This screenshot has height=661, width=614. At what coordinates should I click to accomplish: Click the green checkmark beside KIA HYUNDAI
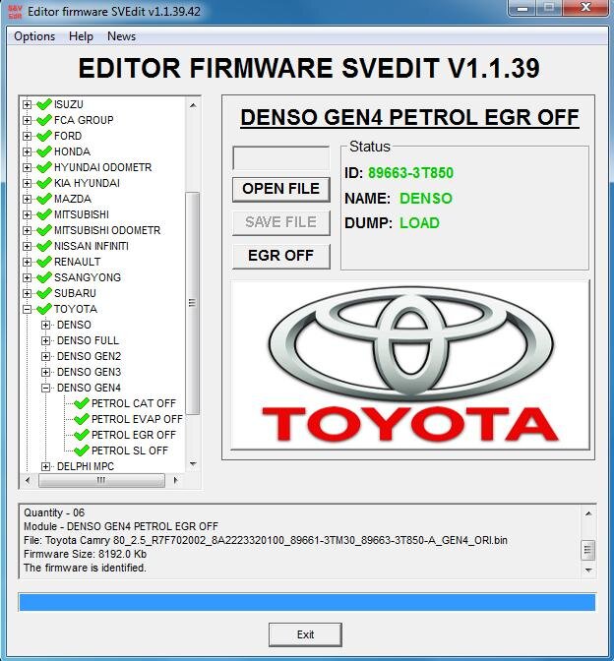(x=44, y=183)
